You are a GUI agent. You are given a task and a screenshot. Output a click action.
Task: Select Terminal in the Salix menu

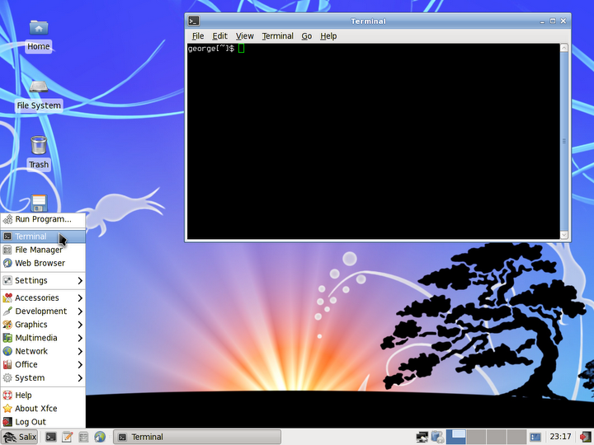coord(43,237)
